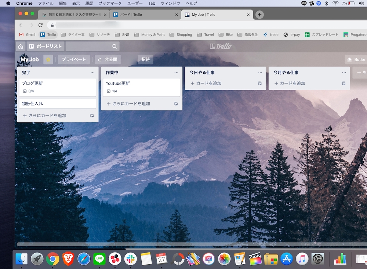Select the My Job | Trello tab
This screenshot has height=269, width=367.
(x=217, y=15)
